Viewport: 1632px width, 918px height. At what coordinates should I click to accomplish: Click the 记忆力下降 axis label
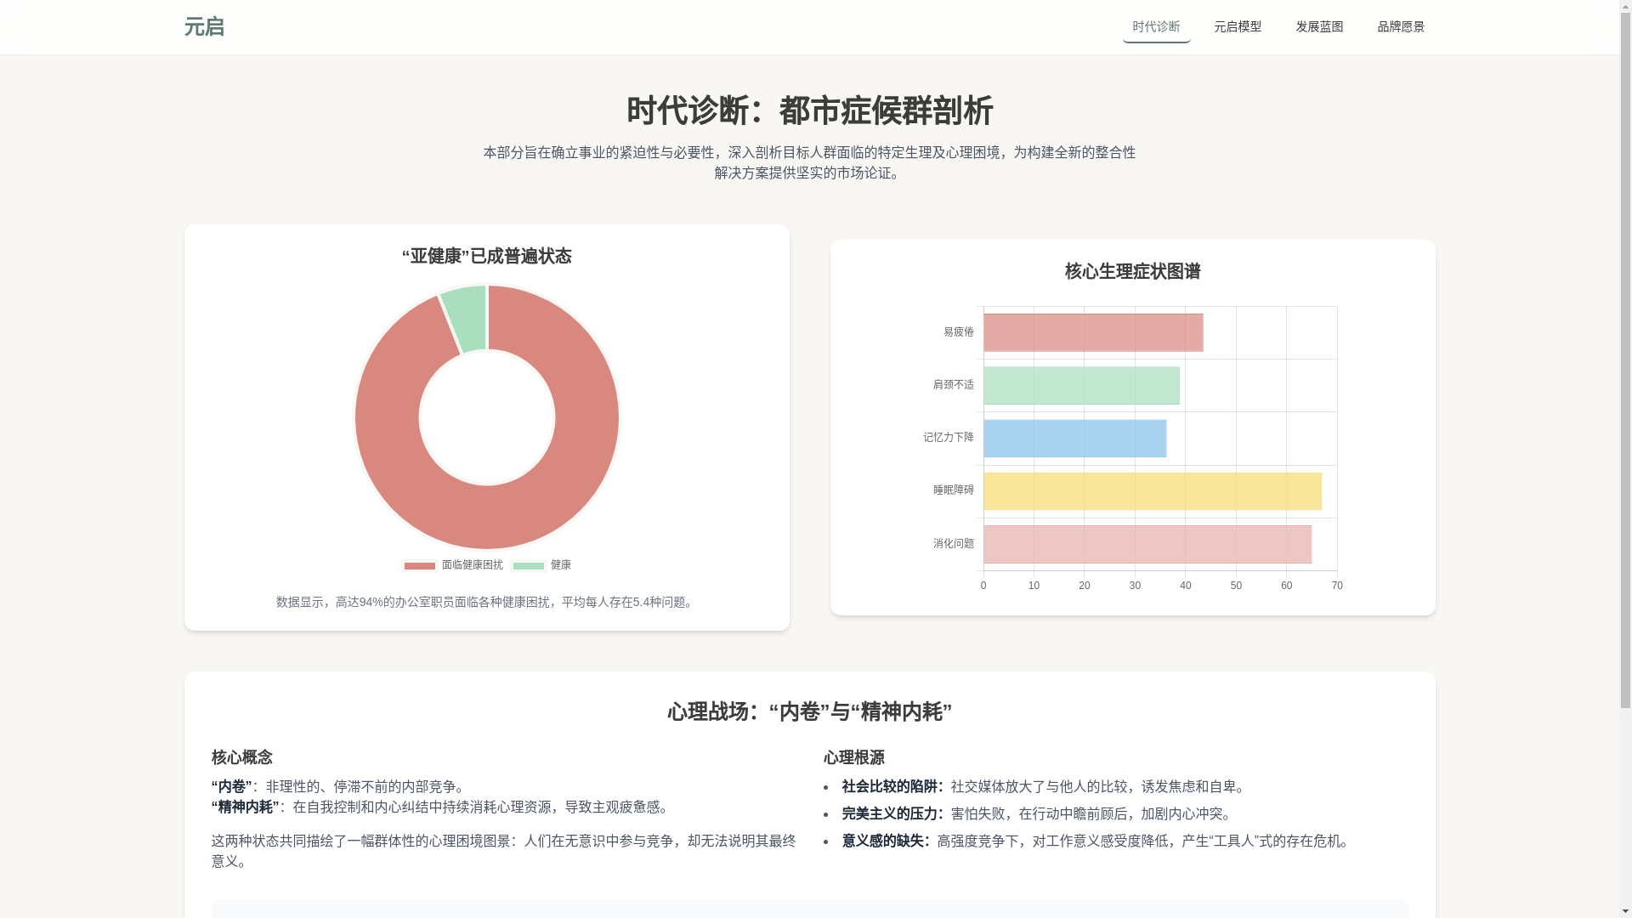pyautogui.click(x=949, y=438)
